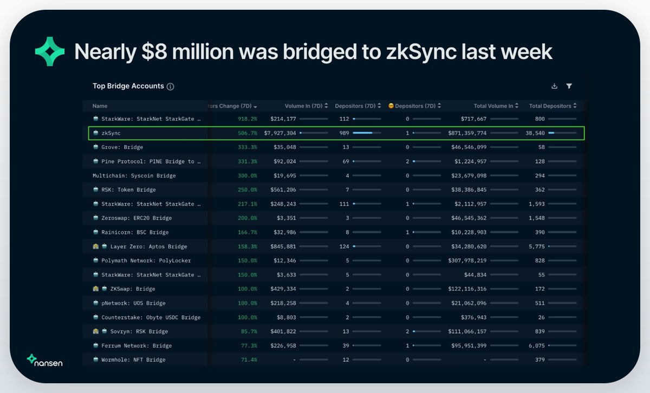
Task: Click the $871,359,774 total volume value
Action: (467, 133)
